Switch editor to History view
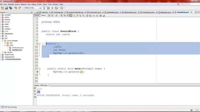The width and height of the screenshot is (200, 112). (x=43, y=15)
